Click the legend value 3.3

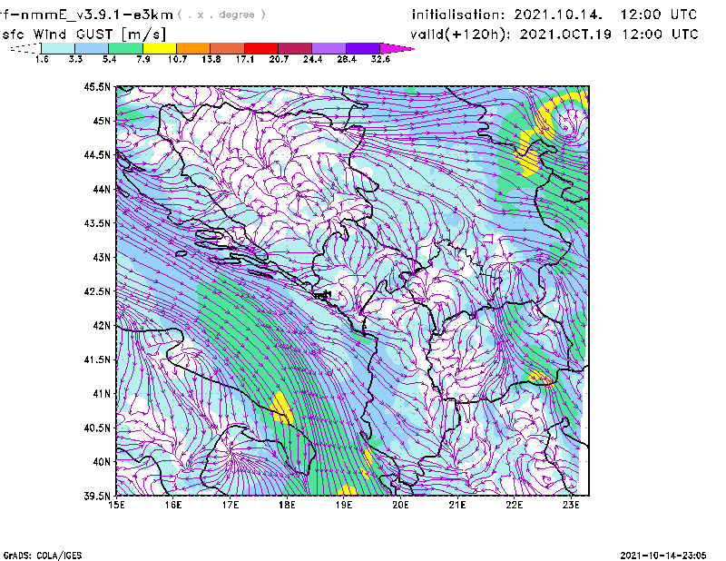point(75,59)
